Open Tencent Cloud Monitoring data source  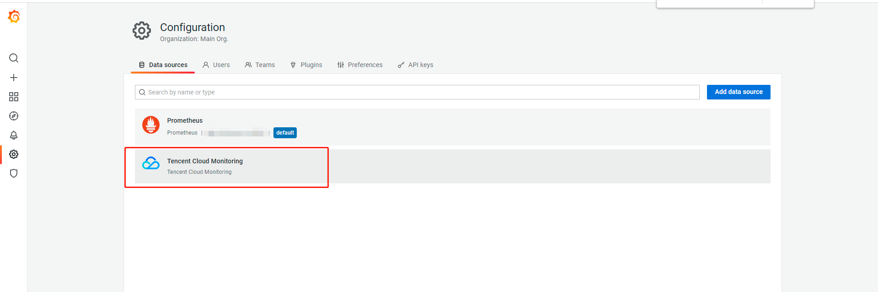pyautogui.click(x=205, y=161)
